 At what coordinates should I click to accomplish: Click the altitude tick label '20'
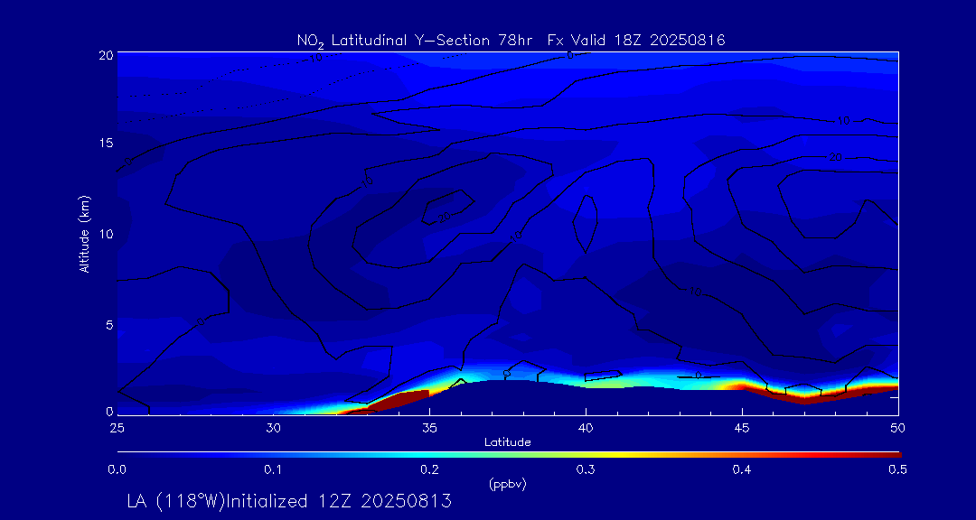tap(106, 54)
